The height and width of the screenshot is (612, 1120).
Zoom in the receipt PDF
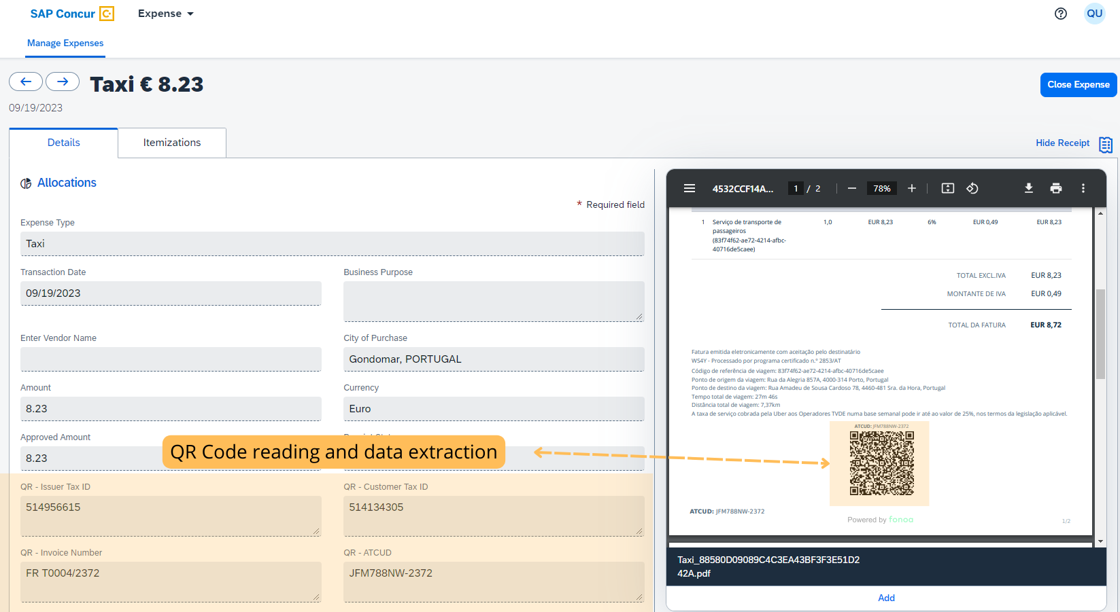tap(912, 188)
